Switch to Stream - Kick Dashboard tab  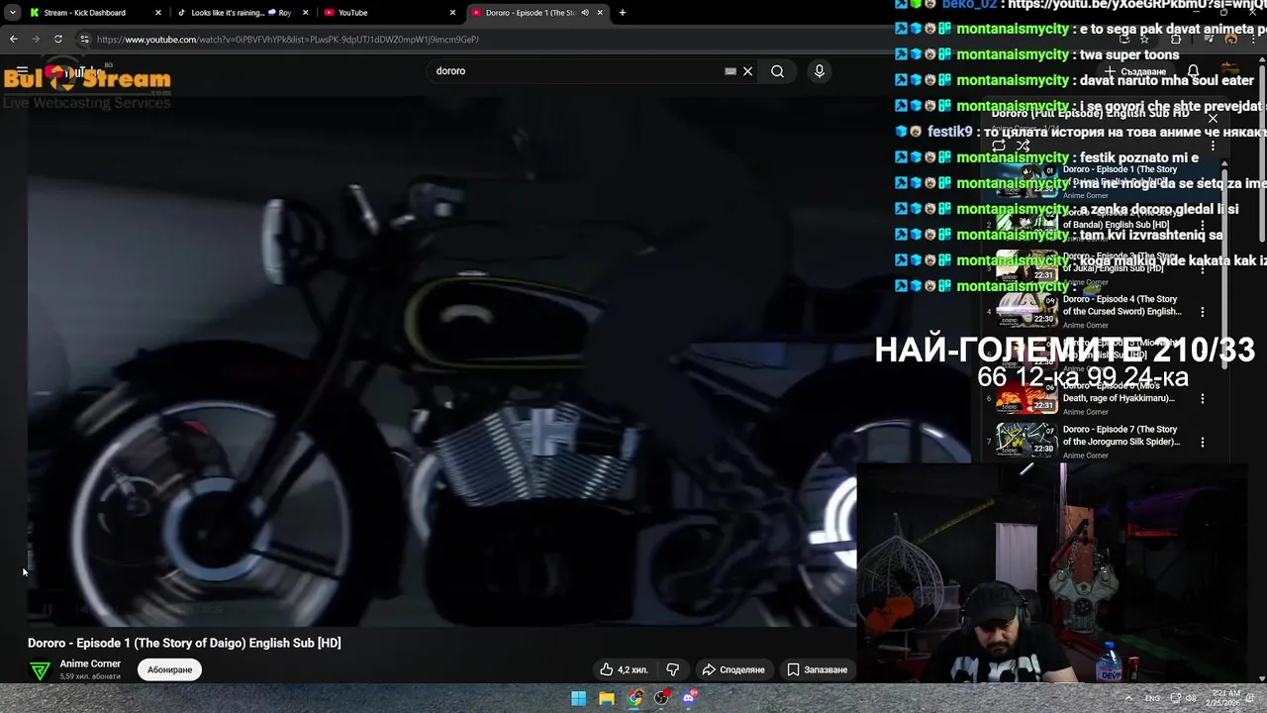94,13
